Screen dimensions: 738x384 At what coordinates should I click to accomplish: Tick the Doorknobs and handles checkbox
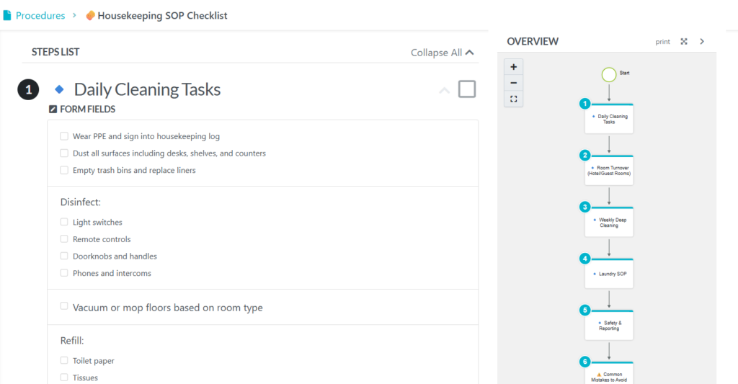[64, 256]
